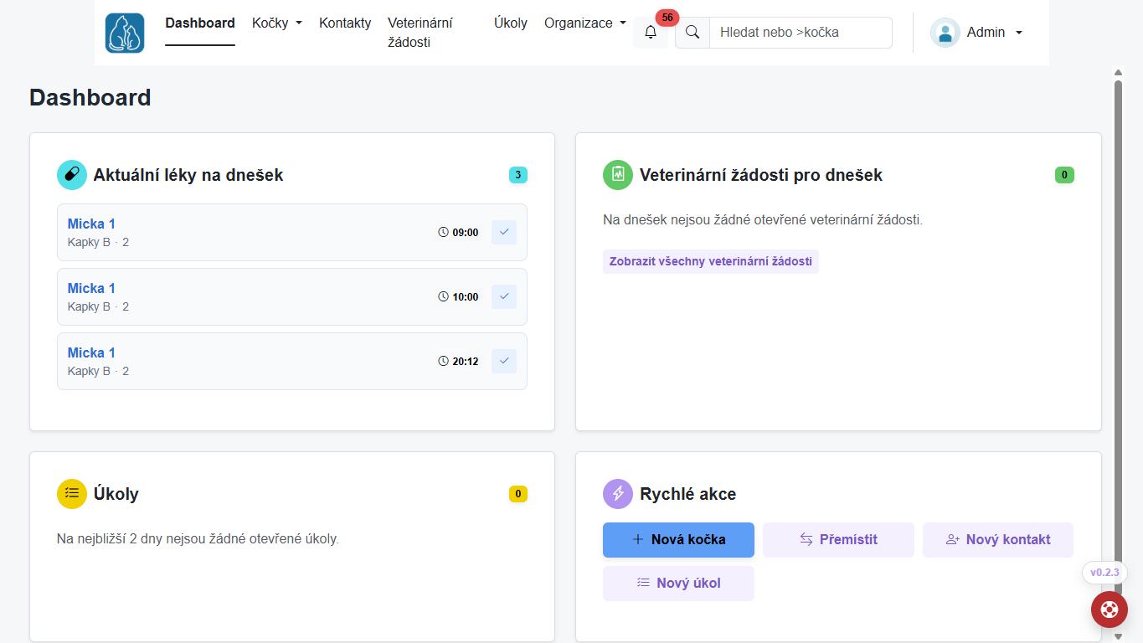The height and width of the screenshot is (643, 1143).
Task: Click the yellow task list icon
Action: (x=72, y=494)
